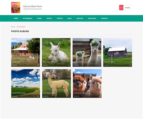Open the Farm Tour album

(26, 52)
